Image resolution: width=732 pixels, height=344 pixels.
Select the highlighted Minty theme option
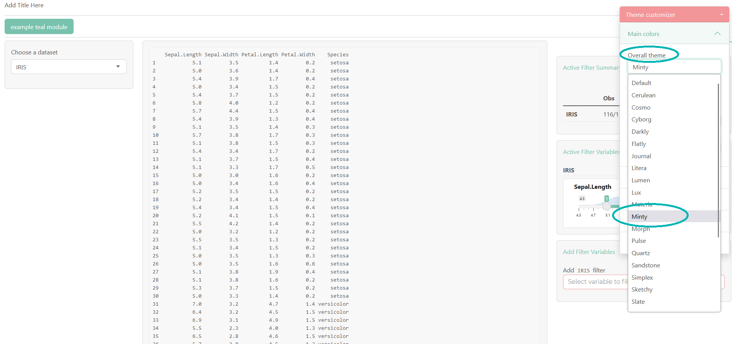tap(639, 217)
